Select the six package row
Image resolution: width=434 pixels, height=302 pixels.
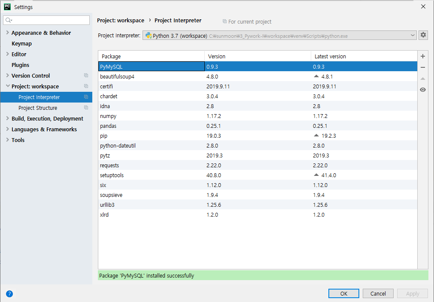click(x=258, y=185)
